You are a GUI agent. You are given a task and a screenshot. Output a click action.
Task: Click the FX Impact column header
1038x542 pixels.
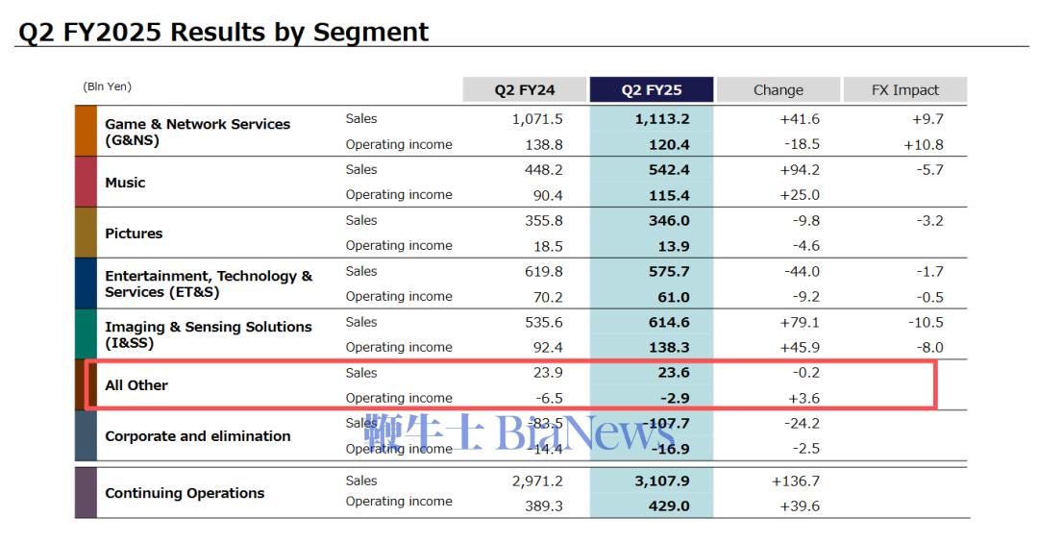coord(904,90)
